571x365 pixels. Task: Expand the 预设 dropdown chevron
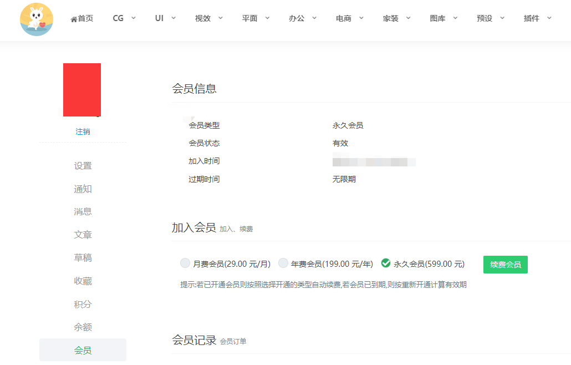(x=502, y=18)
